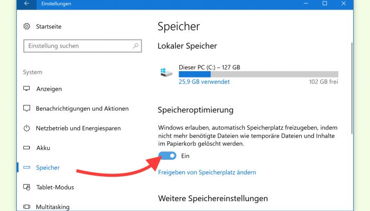Open Startseite via the gear icon

(26, 26)
